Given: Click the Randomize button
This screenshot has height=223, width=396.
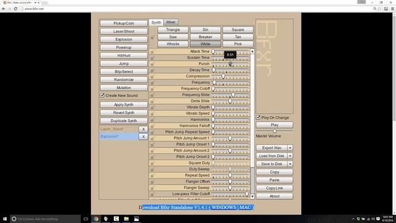Looking at the screenshot, I should tap(124, 80).
